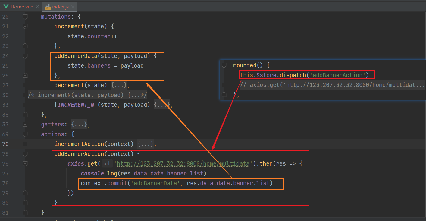426x221 pixels.
Task: Click the JS file icon on index.js tab
Action: point(48,7)
